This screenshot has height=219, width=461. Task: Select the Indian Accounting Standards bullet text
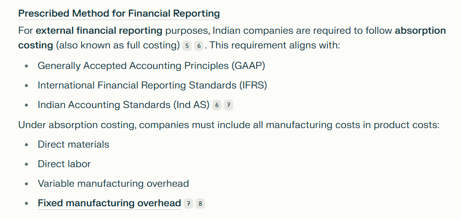click(x=124, y=105)
